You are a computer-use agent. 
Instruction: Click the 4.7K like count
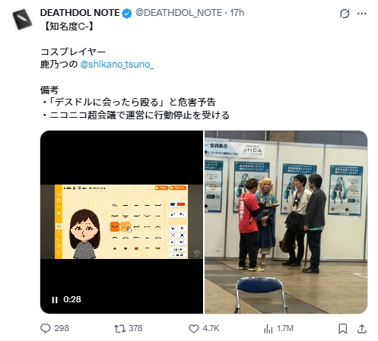coord(211,329)
